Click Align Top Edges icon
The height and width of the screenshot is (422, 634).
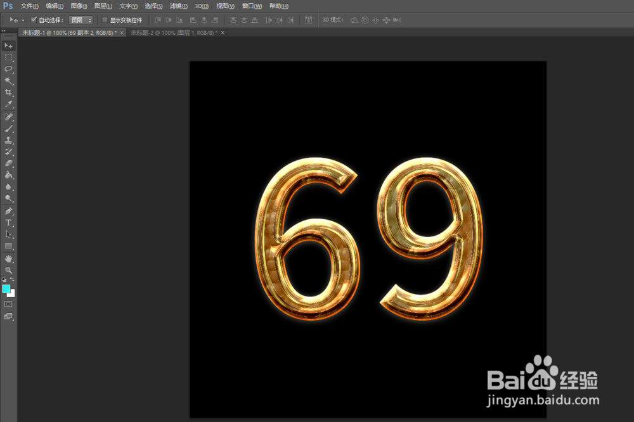158,20
